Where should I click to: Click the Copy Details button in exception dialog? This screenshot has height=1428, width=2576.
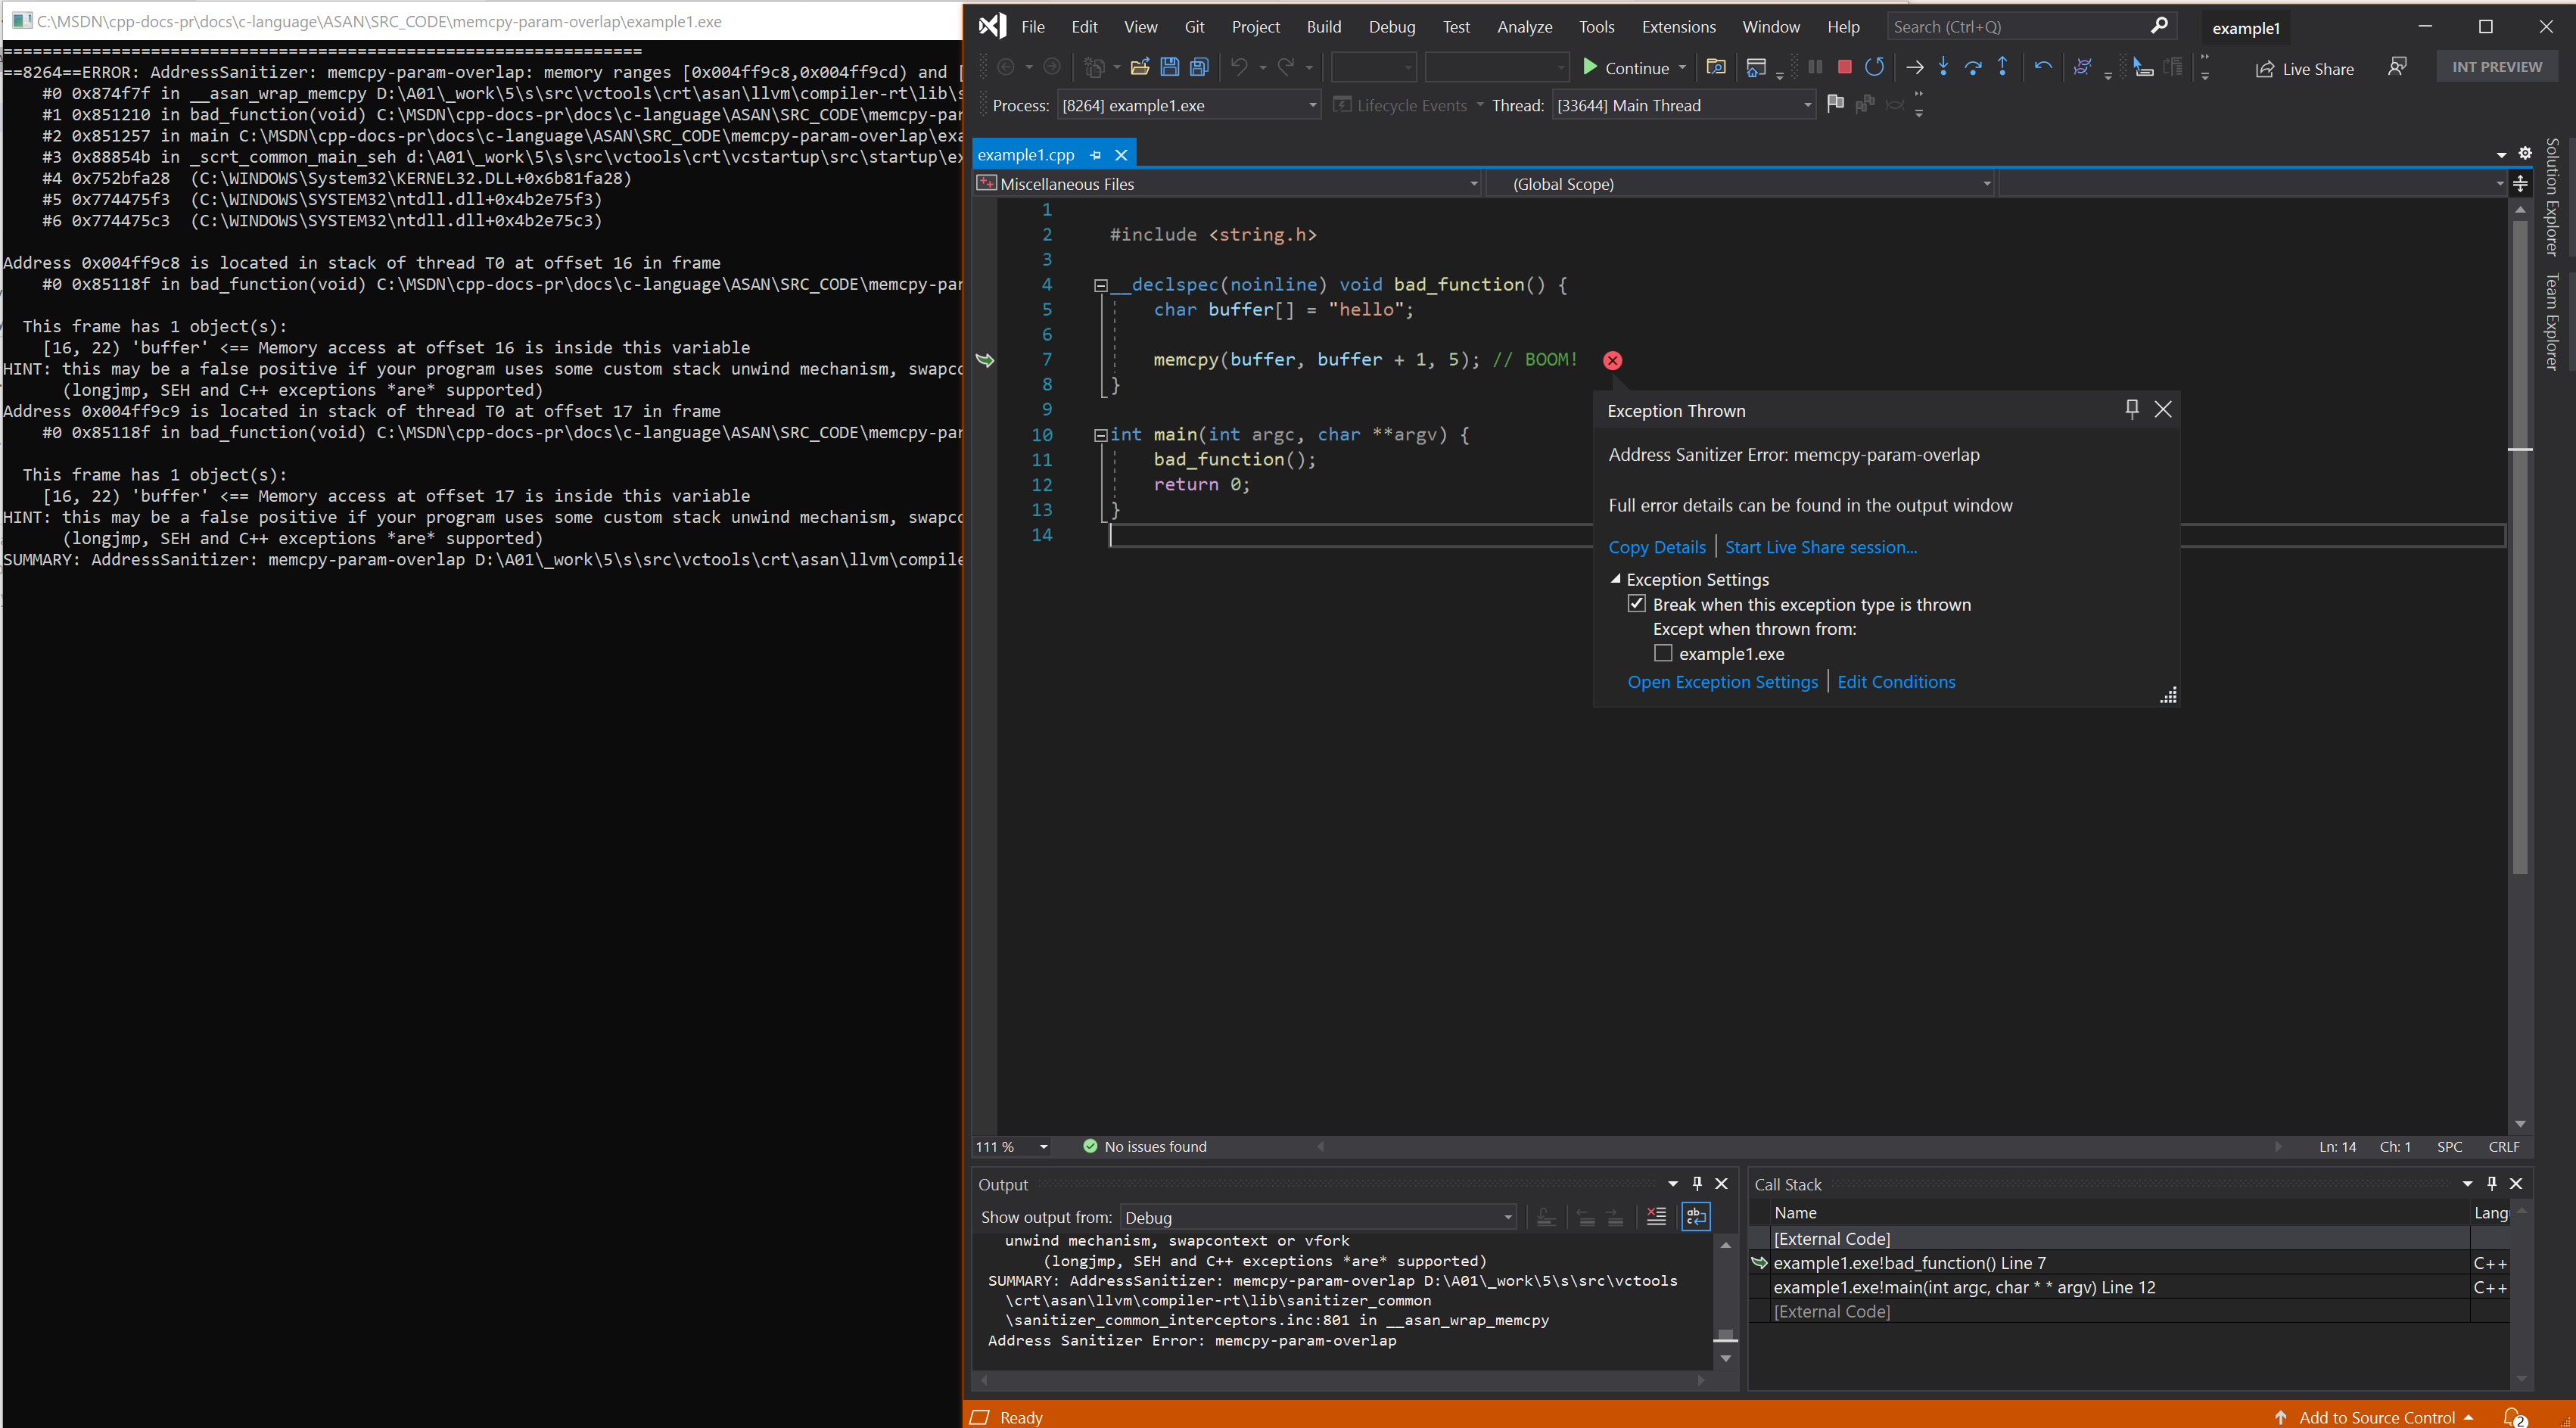coord(1654,545)
